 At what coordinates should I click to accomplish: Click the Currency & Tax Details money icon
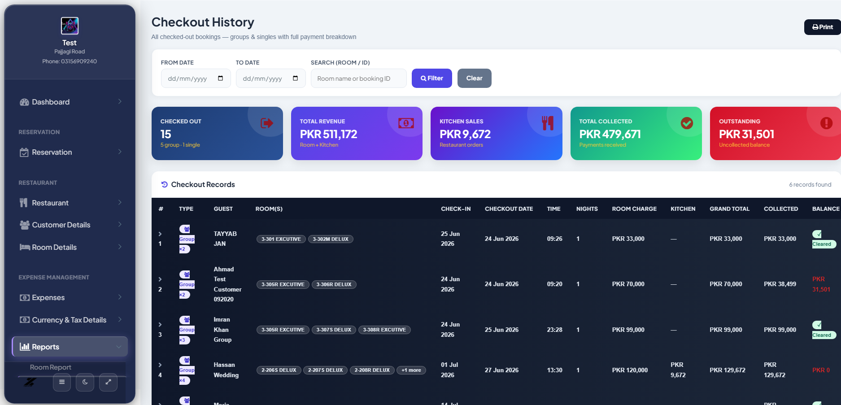click(25, 320)
